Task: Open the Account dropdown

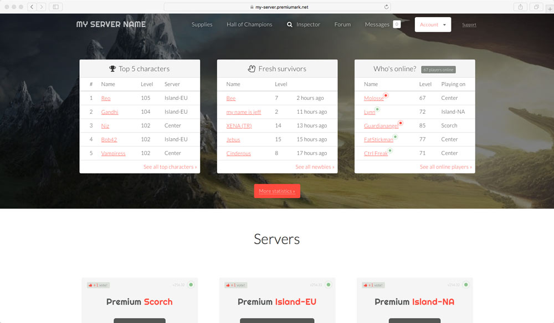Action: (433, 24)
